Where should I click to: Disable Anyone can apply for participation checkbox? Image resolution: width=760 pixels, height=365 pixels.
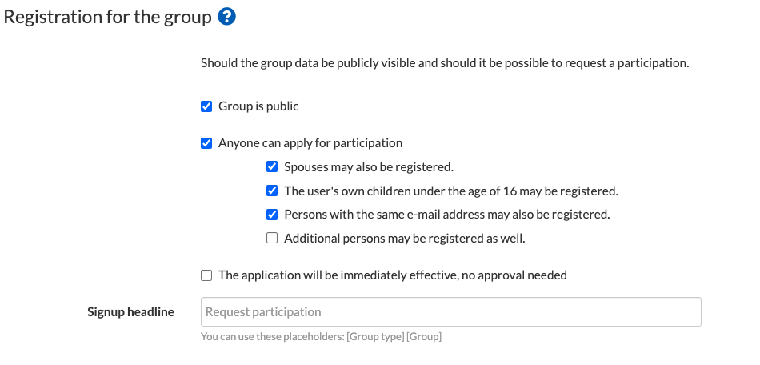point(206,143)
